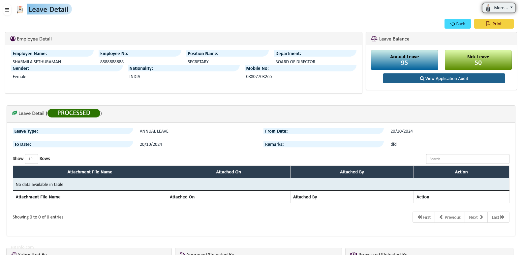The height and width of the screenshot is (255, 522).
Task: Jump to Last page of attachments
Action: tap(498, 217)
